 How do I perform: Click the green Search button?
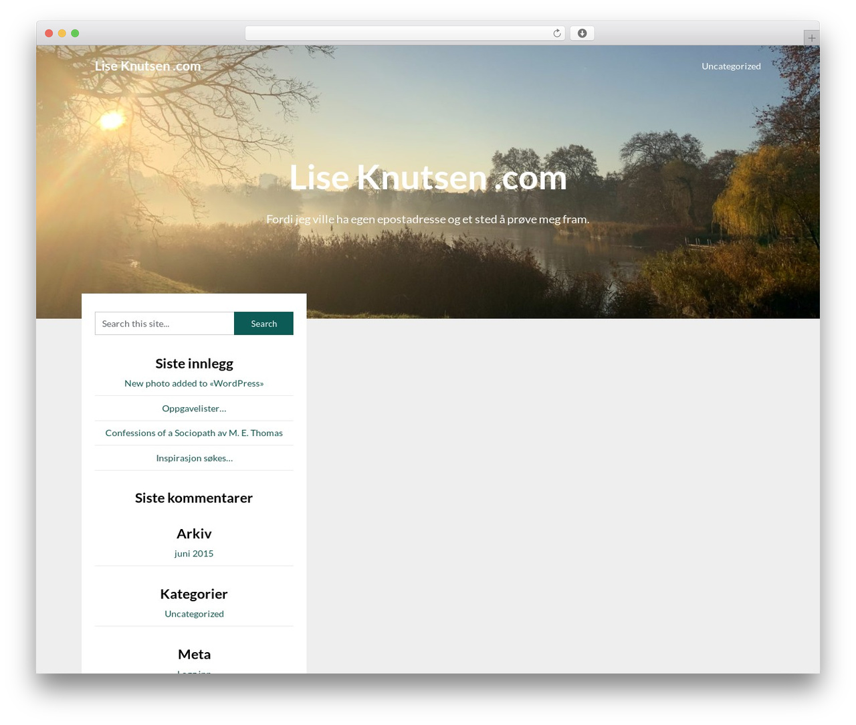click(x=263, y=324)
